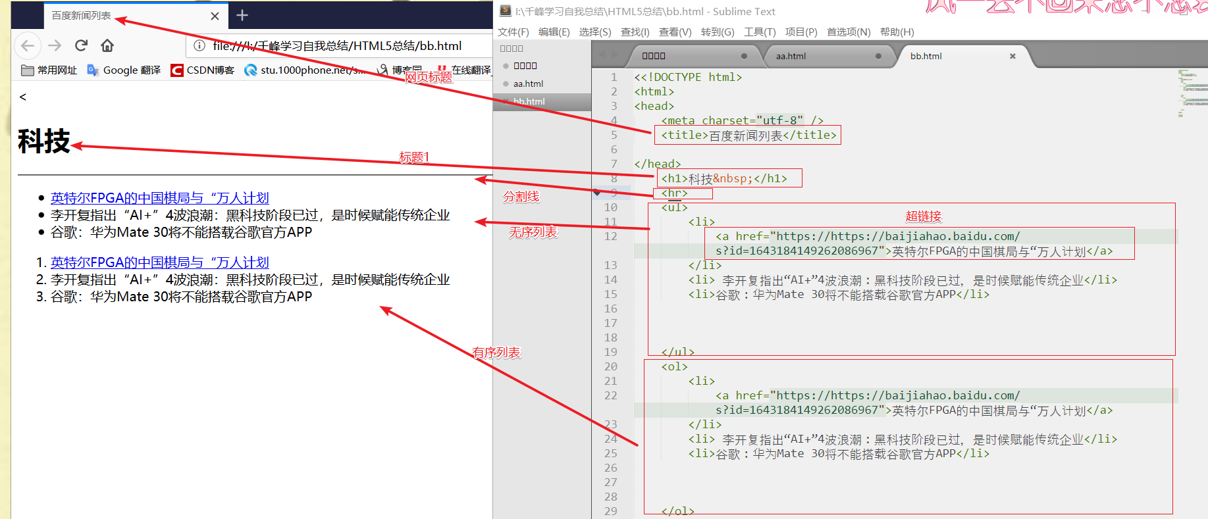The width and height of the screenshot is (1208, 519).
Task: Click the site info icon in address bar
Action: coord(199,45)
